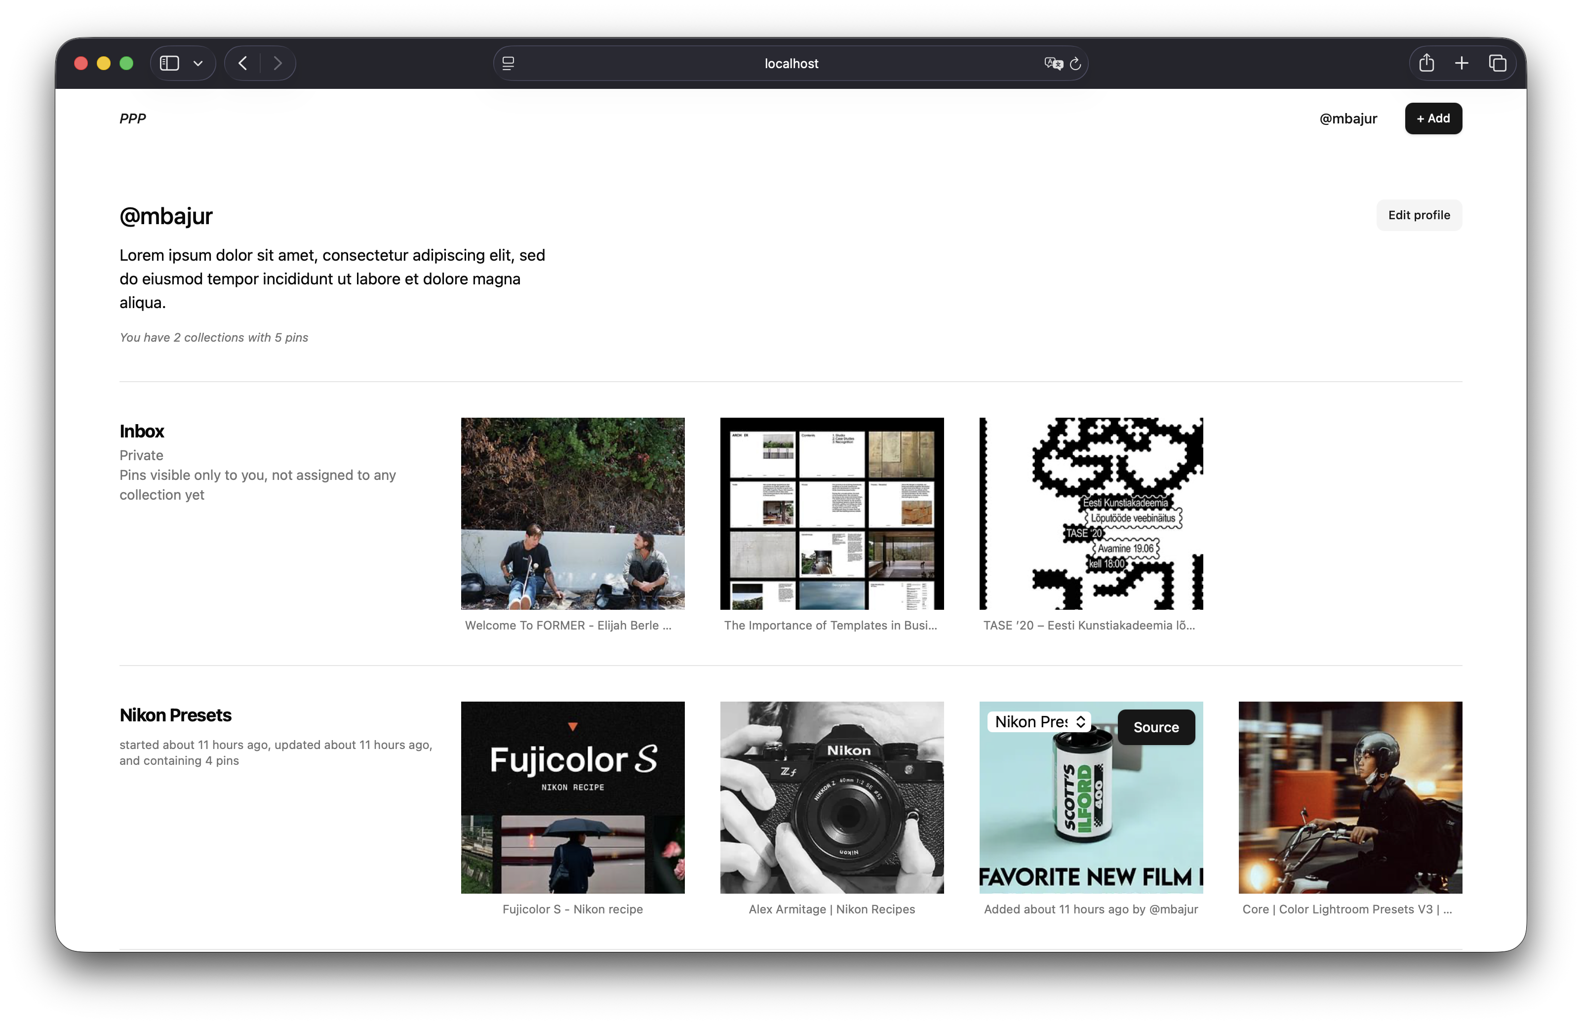Click the 'The Importance of Templates in Busi...' caption

point(831,626)
